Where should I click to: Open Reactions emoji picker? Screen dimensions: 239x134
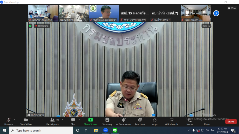click(x=140, y=121)
